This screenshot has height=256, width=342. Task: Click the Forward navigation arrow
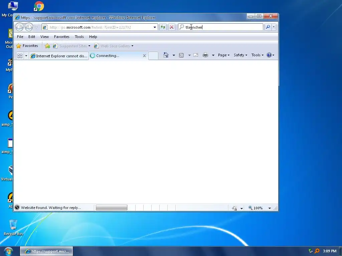point(29,27)
